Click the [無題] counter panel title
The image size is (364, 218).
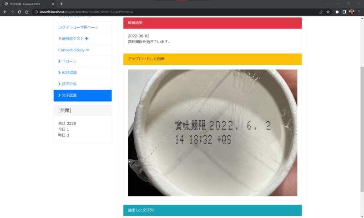65,110
